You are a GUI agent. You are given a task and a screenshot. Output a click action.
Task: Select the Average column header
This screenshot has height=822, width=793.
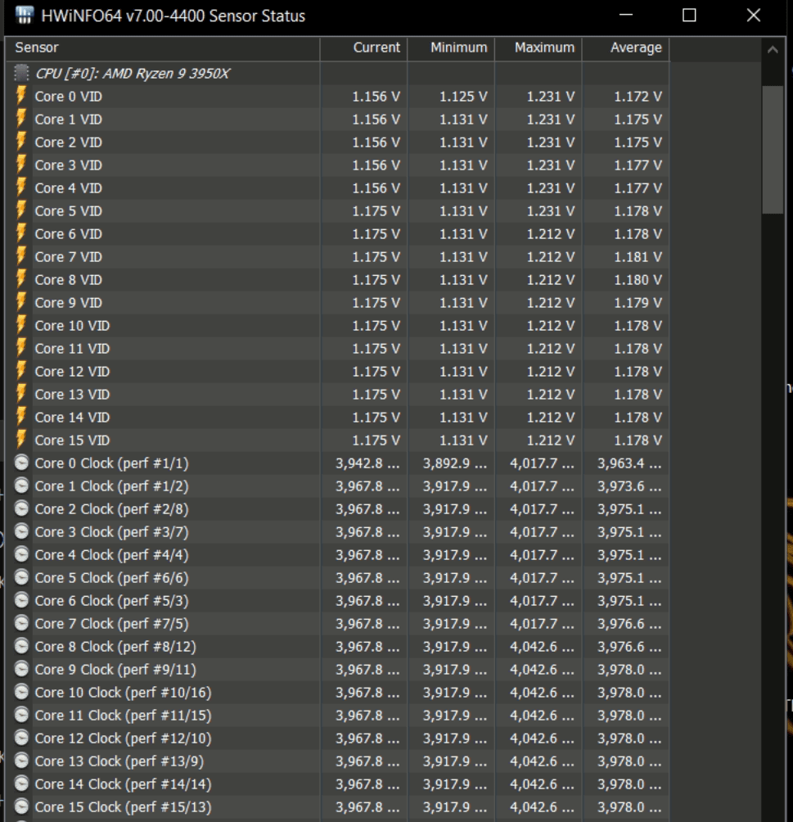(626, 48)
